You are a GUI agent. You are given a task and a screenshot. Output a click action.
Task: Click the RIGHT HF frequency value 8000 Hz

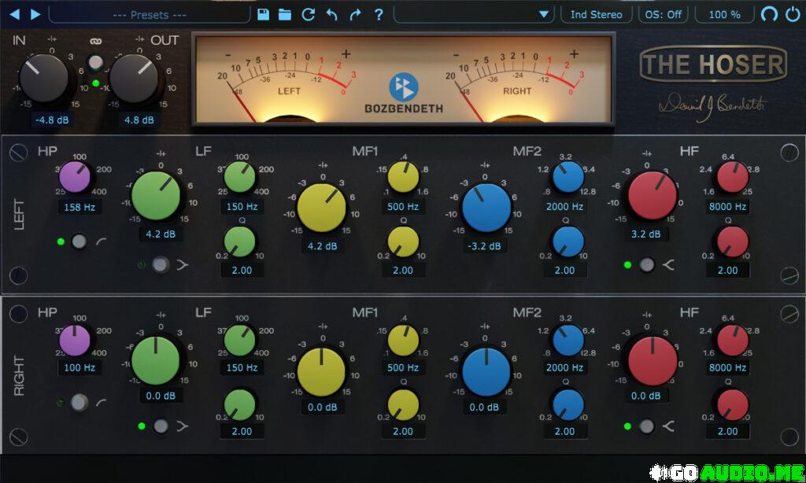(727, 367)
